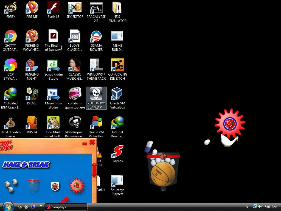
Task: Select the CLASSIC MUSIC GE... icon
Action: [75, 69]
